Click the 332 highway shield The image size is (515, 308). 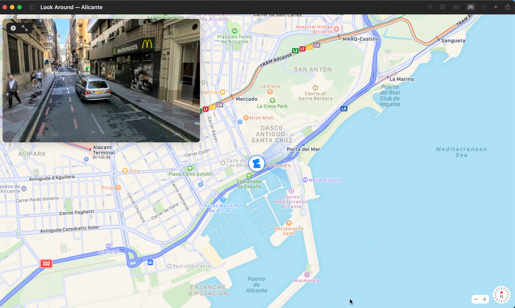pyautogui.click(x=46, y=263)
